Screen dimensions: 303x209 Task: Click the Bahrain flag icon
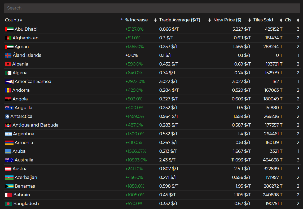(8, 195)
